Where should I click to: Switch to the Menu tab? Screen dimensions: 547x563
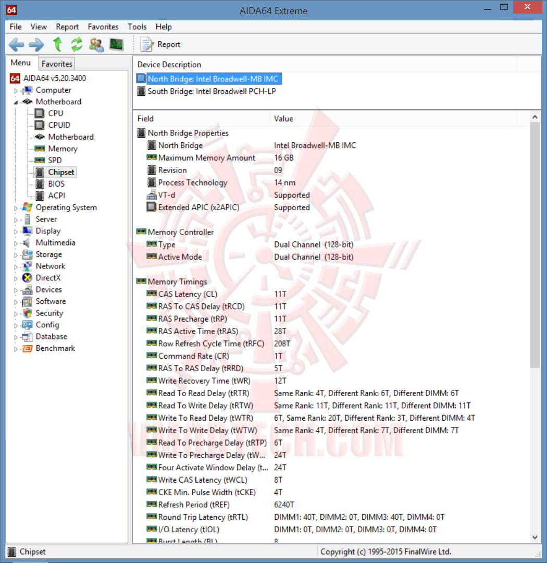coord(20,63)
